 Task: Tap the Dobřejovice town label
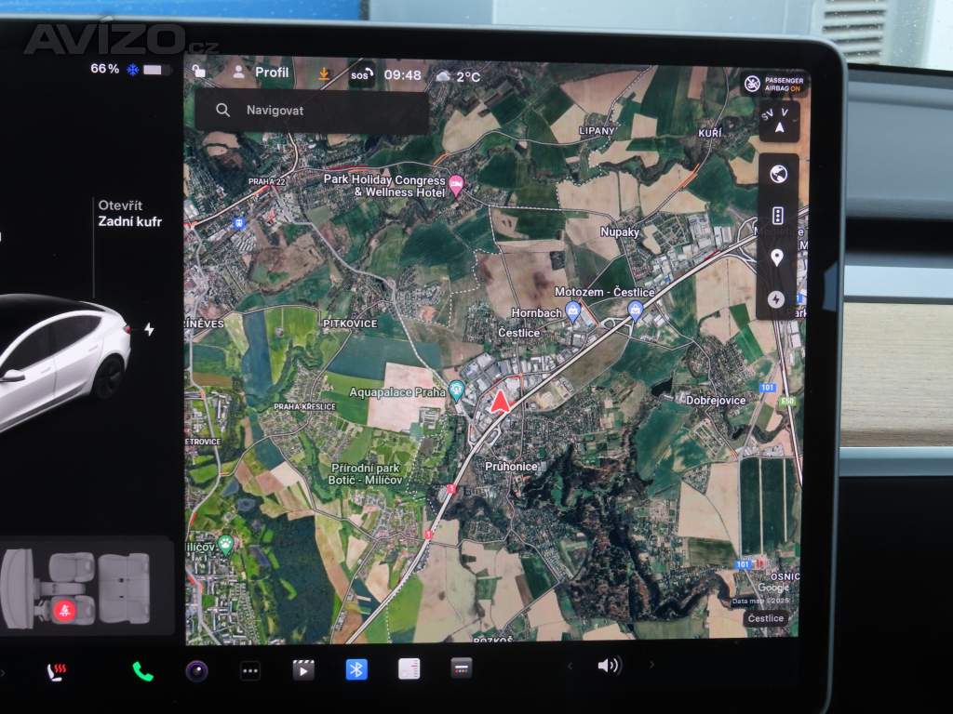(716, 400)
